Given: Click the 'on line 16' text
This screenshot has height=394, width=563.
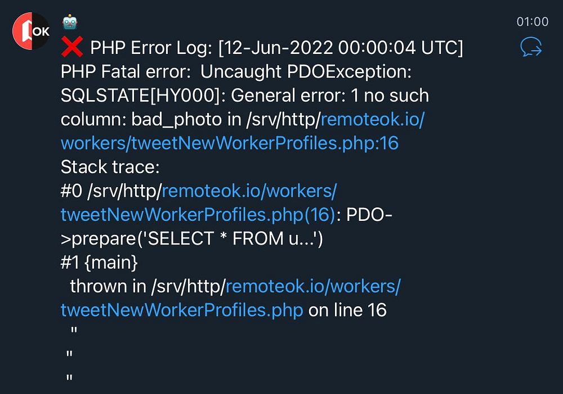Looking at the screenshot, I should pyautogui.click(x=347, y=310).
